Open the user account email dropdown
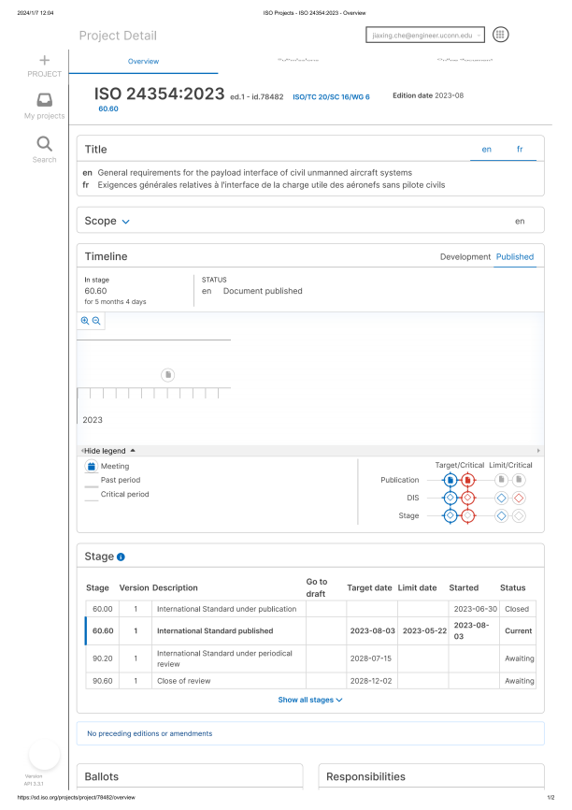 pyautogui.click(x=427, y=35)
